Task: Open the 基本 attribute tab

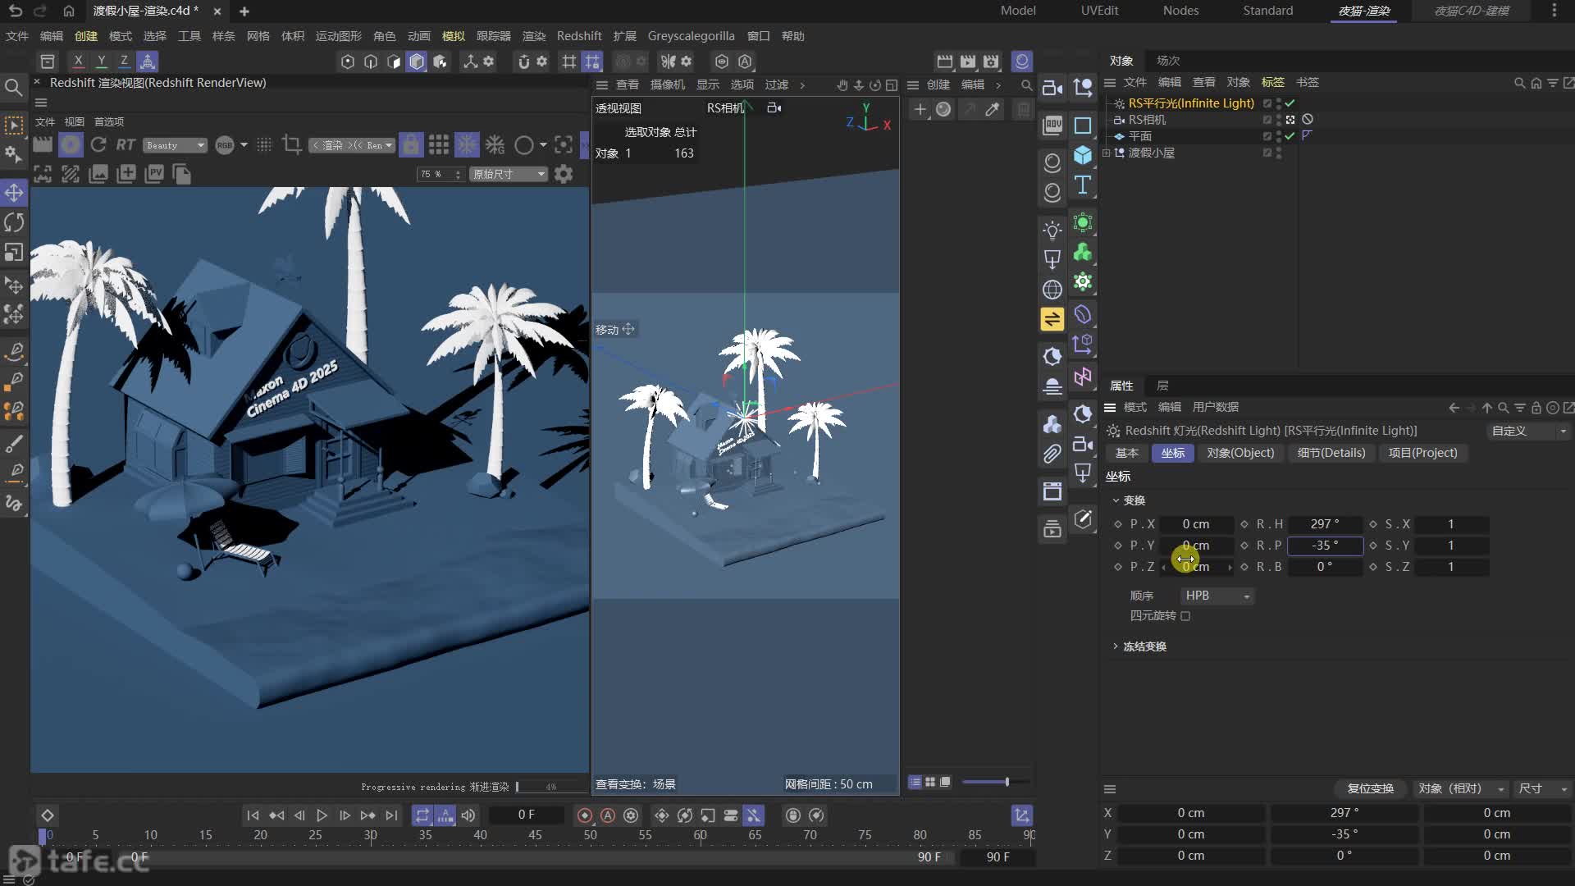Action: [x=1126, y=453]
